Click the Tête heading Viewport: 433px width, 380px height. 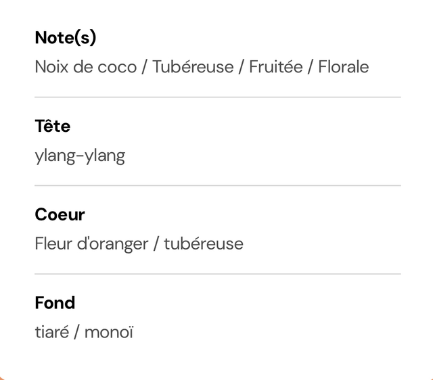pos(53,126)
